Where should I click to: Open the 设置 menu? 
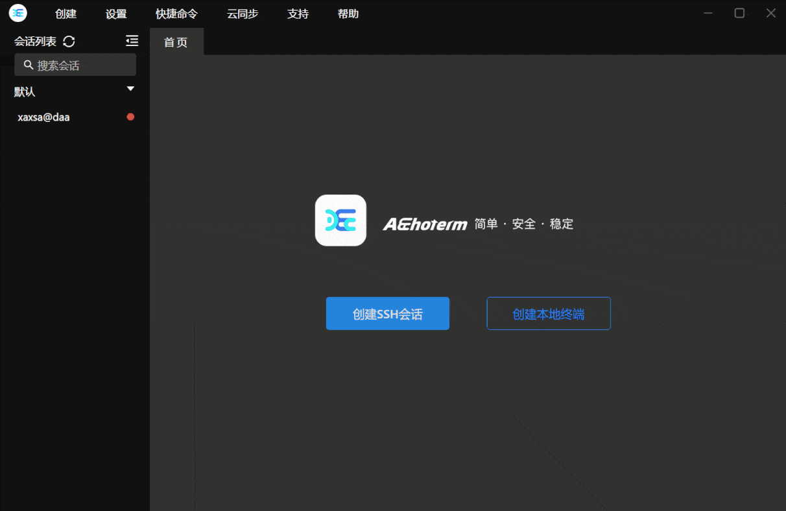[116, 14]
